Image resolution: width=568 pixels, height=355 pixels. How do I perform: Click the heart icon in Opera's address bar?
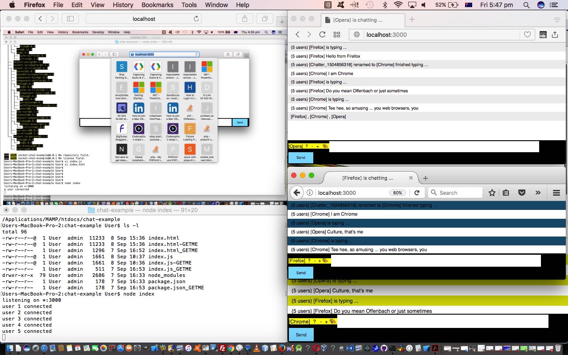[527, 35]
